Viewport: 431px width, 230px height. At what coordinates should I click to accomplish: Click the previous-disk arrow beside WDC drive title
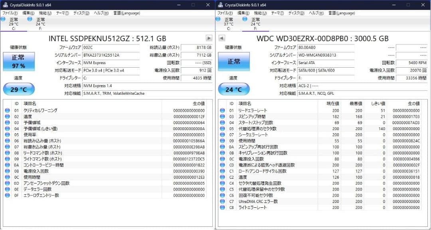point(222,38)
